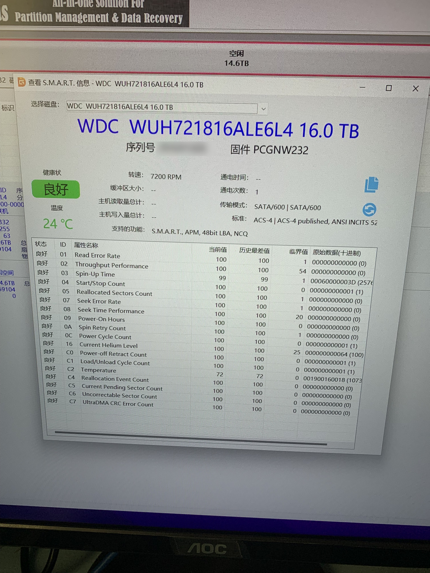Select the Spin-Up Time attribute row
Image resolution: width=430 pixels, height=573 pixels.
(x=205, y=277)
